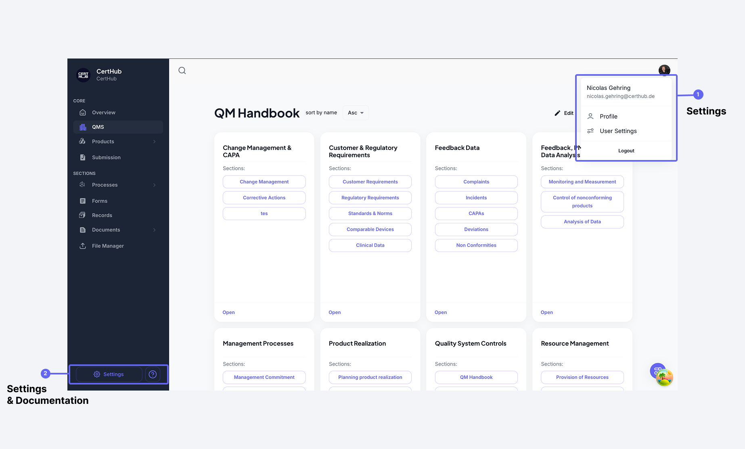Click the pencil Edit icon

[x=557, y=113]
